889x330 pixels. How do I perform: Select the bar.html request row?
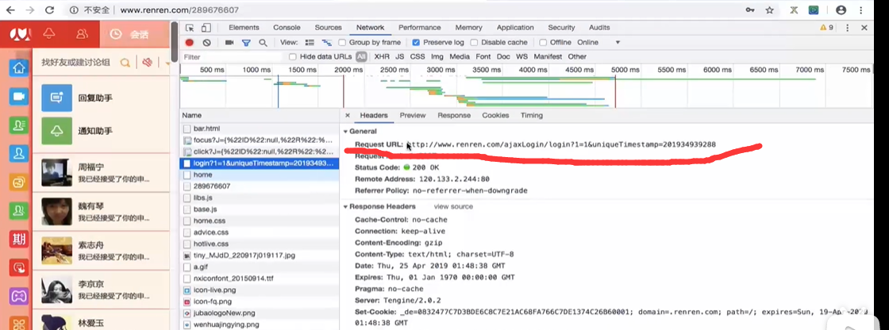260,129
